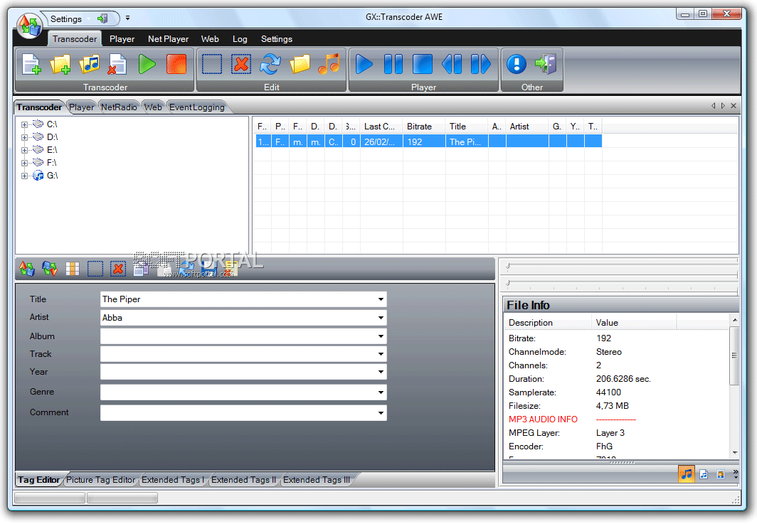
Task: Click the top slider above File Info
Action: 623,266
